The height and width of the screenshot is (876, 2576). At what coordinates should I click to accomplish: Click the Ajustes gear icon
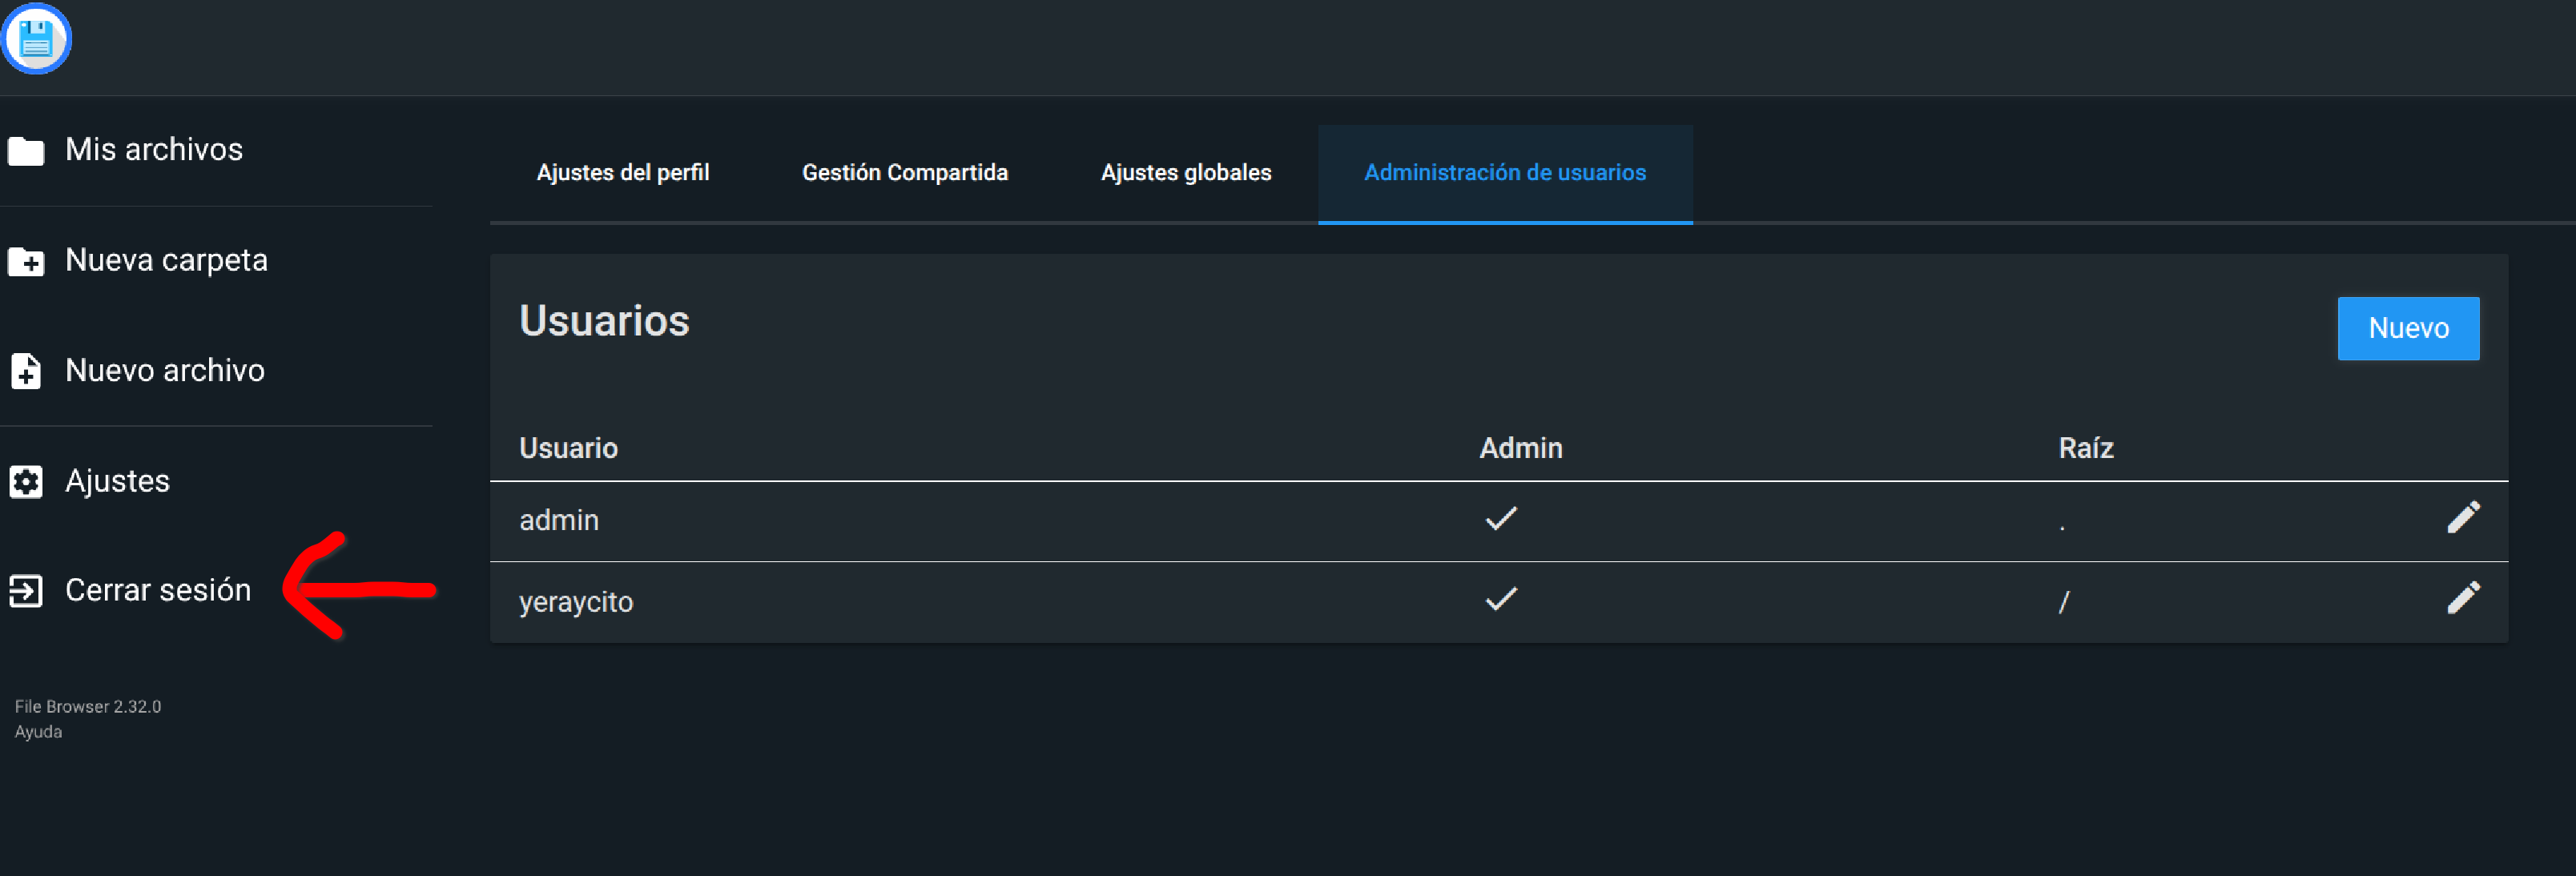pos(26,482)
